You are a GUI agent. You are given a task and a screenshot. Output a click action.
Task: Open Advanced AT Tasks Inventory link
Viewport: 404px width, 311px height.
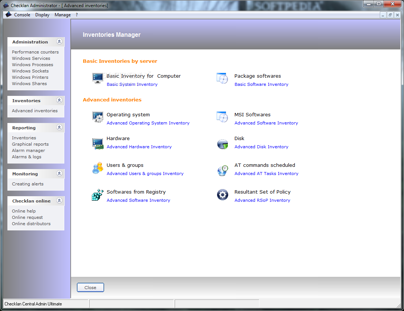[x=266, y=174]
